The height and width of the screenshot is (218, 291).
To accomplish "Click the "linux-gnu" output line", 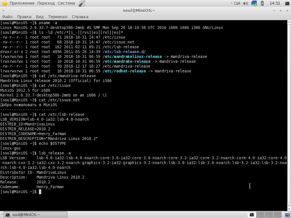I will point(11,148).
